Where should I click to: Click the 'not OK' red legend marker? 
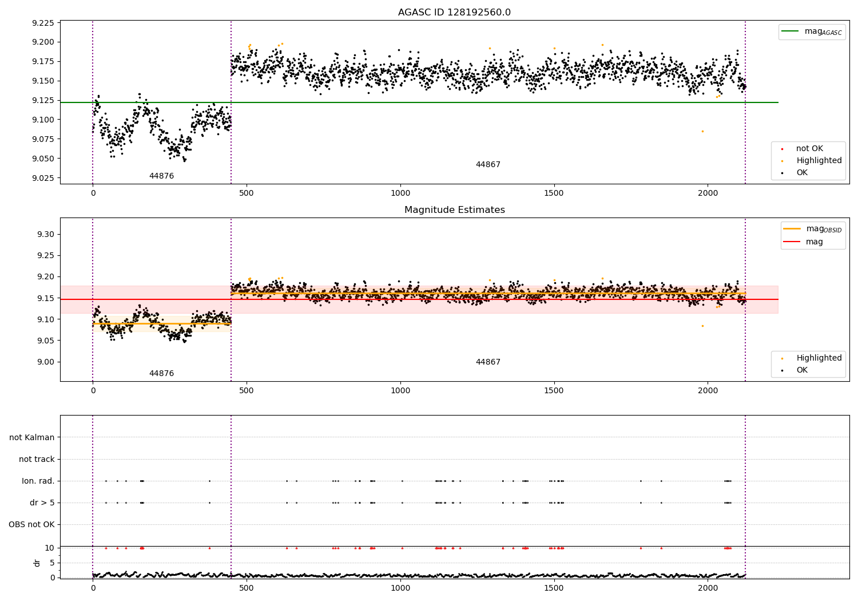pos(782,149)
